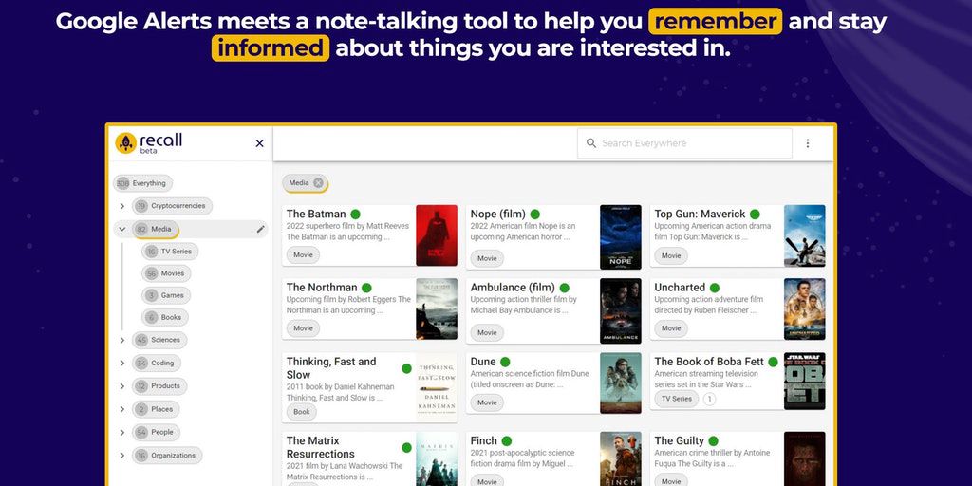Click green status dot on The Batman
This screenshot has height=486, width=972.
[x=355, y=214]
